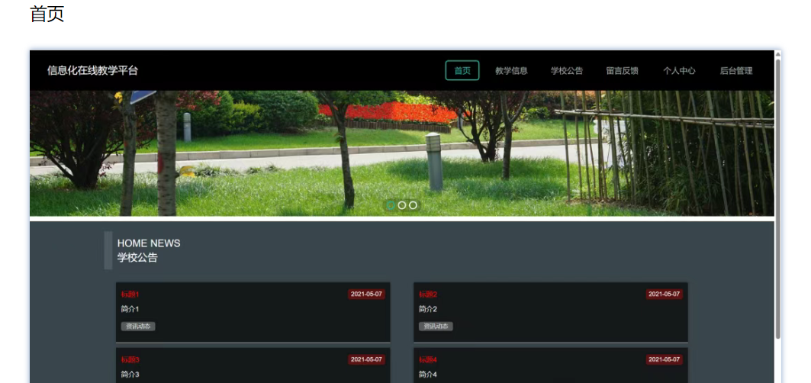
Task: Select the first carousel indicator dot
Action: pos(391,205)
